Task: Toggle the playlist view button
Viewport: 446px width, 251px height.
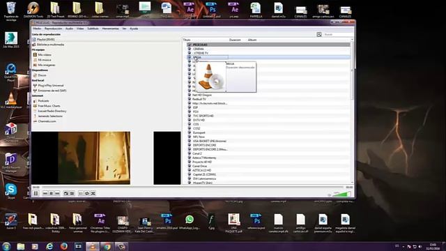Action: tap(81, 194)
